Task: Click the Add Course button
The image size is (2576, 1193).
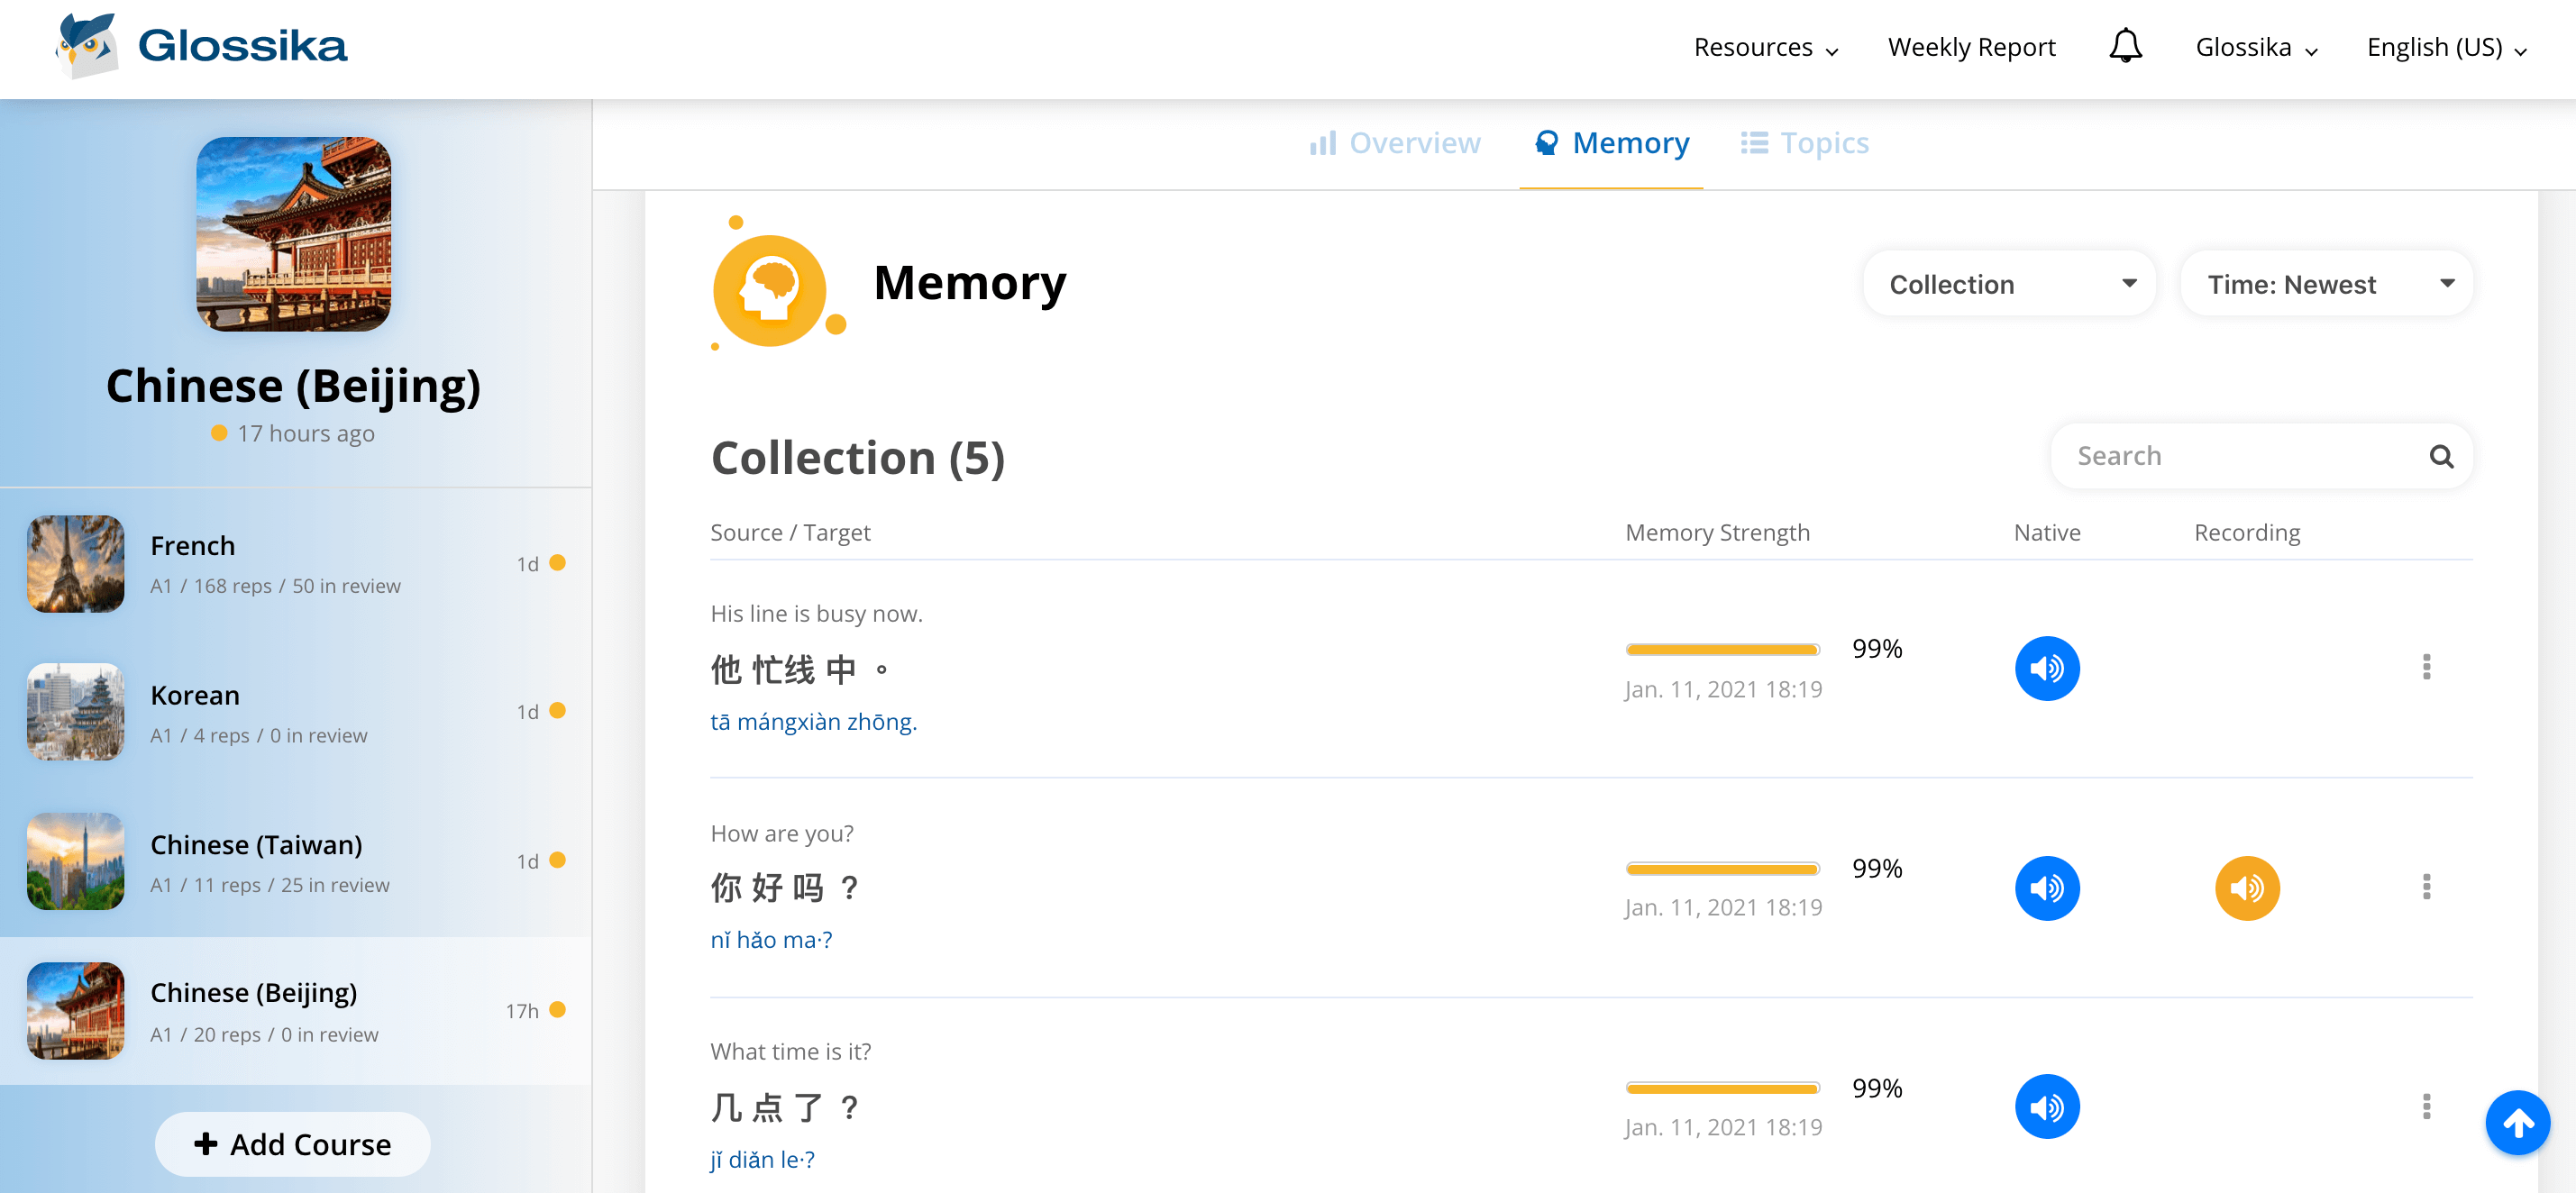Action: pos(292,1143)
